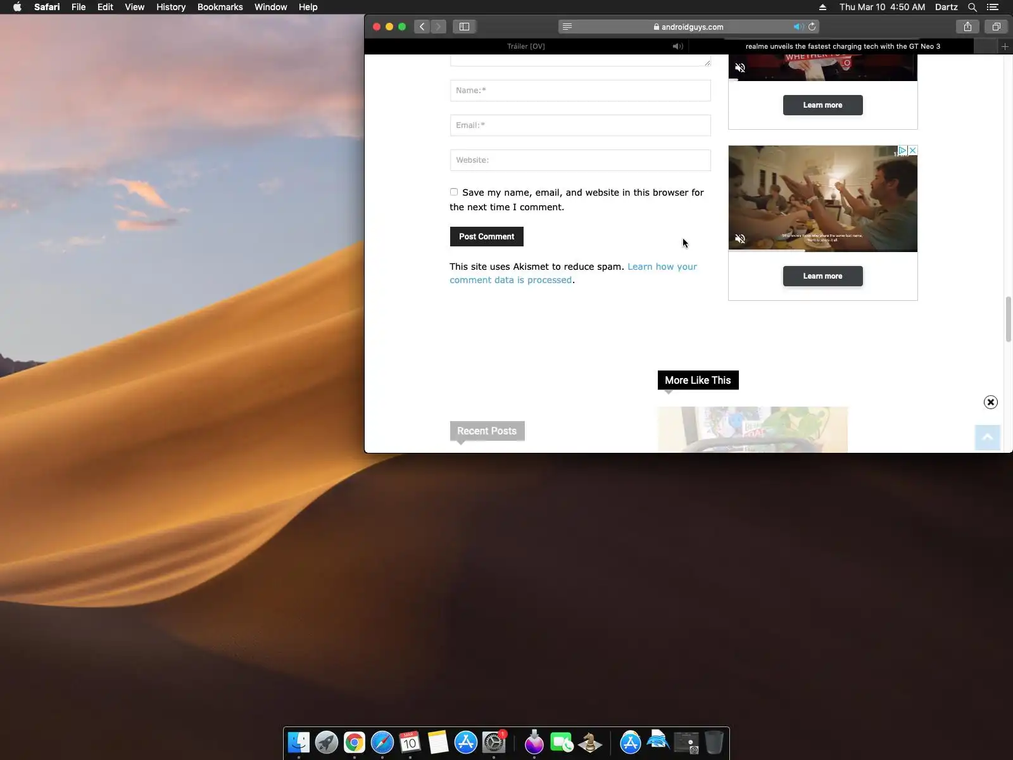
Task: Open the File menu
Action: 79,7
